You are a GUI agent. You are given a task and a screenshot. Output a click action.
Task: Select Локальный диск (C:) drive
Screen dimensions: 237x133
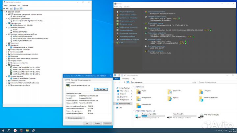click(138, 116)
